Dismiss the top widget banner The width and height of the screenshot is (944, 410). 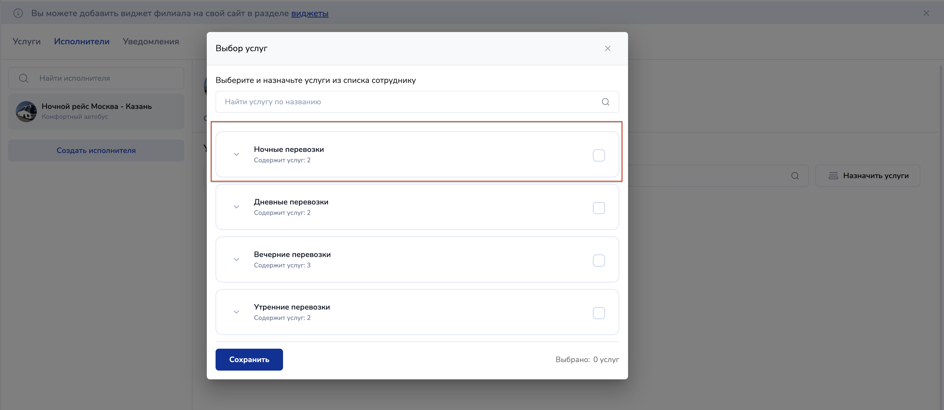pyautogui.click(x=926, y=13)
